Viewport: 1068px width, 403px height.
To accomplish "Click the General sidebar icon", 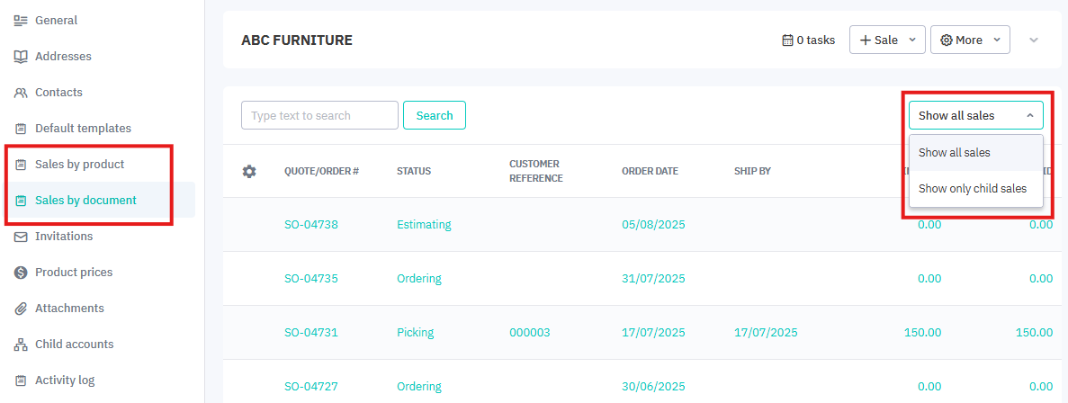I will pyautogui.click(x=21, y=20).
